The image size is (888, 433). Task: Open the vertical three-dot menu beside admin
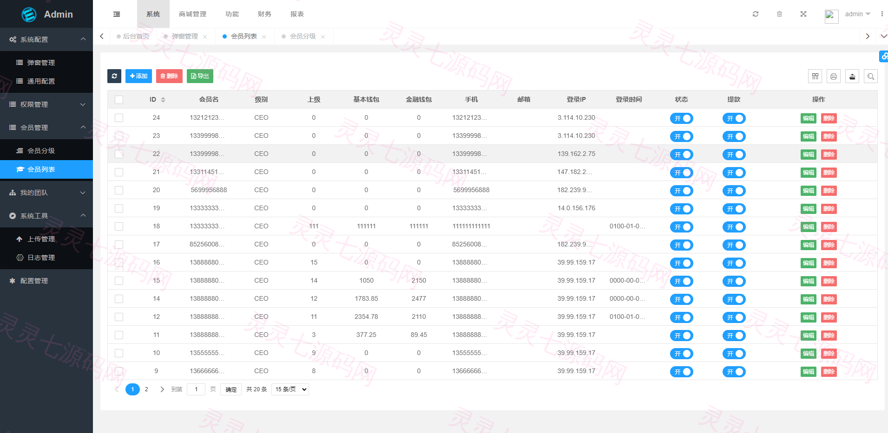(x=882, y=14)
